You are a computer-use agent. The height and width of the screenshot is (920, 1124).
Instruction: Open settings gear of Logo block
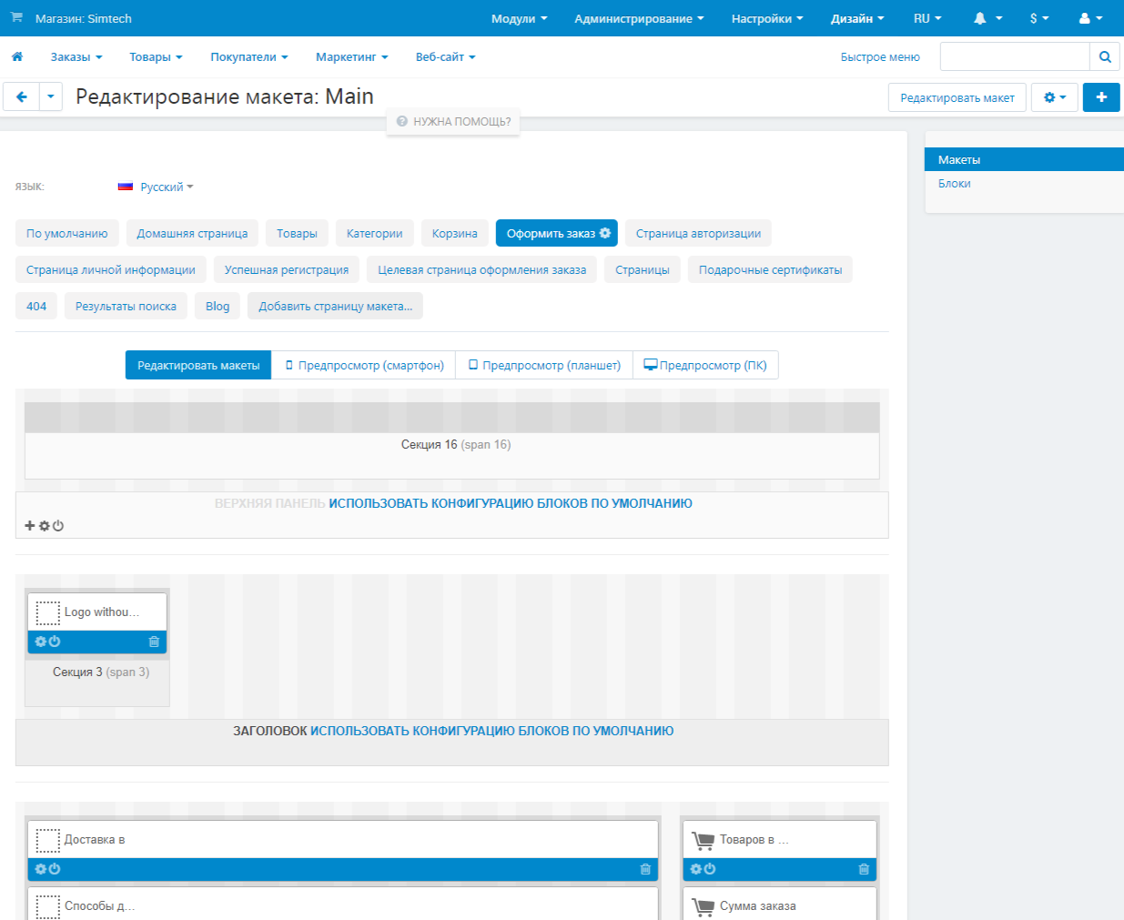click(41, 642)
